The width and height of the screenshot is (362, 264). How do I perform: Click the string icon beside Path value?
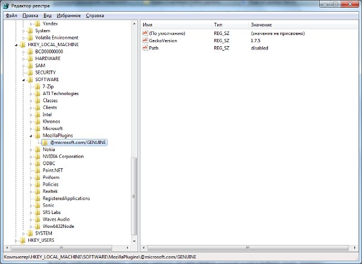pos(145,48)
